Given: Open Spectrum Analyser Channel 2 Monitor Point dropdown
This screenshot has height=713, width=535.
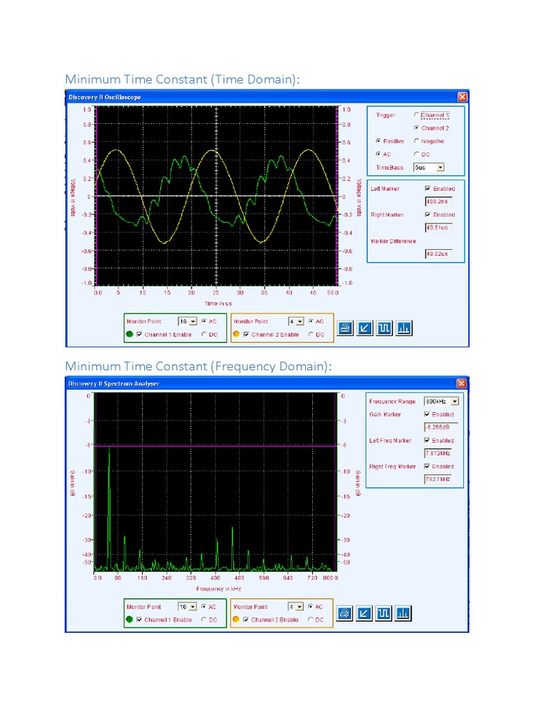Looking at the screenshot, I should (300, 607).
